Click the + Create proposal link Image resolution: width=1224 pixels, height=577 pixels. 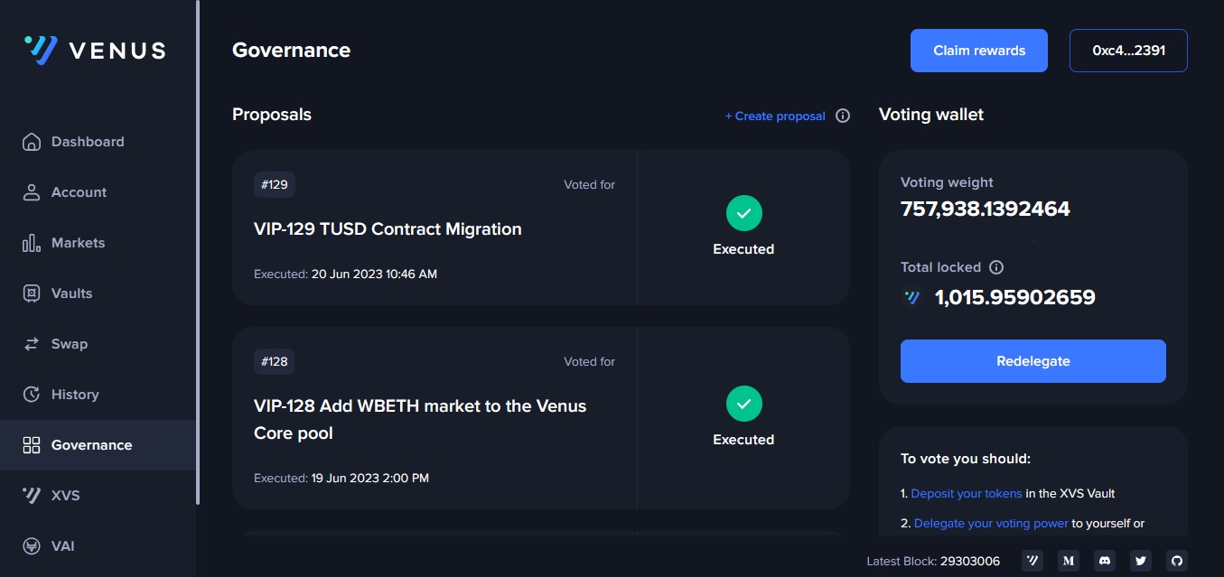tap(775, 116)
